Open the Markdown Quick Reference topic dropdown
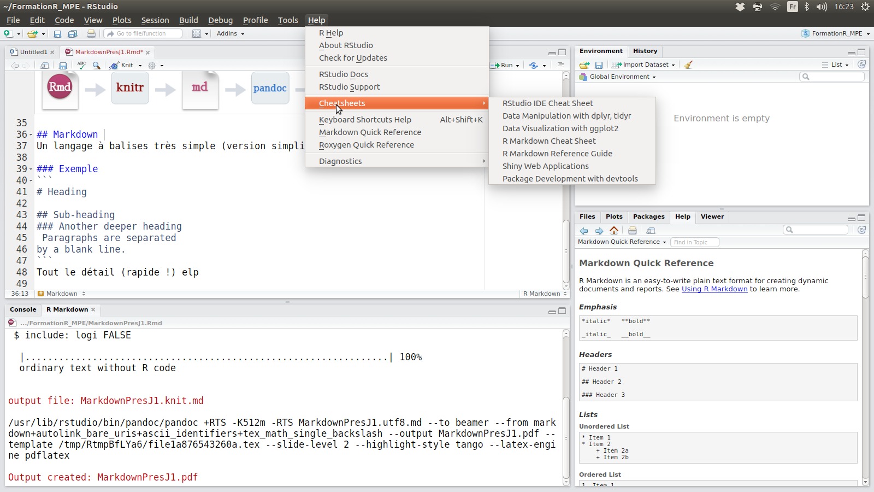The height and width of the screenshot is (492, 874). click(x=622, y=242)
